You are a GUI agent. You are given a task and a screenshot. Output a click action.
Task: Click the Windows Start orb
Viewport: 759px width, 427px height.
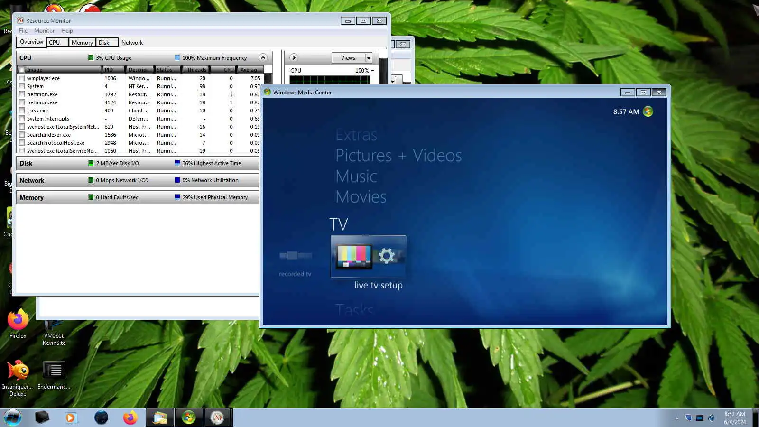coord(13,418)
